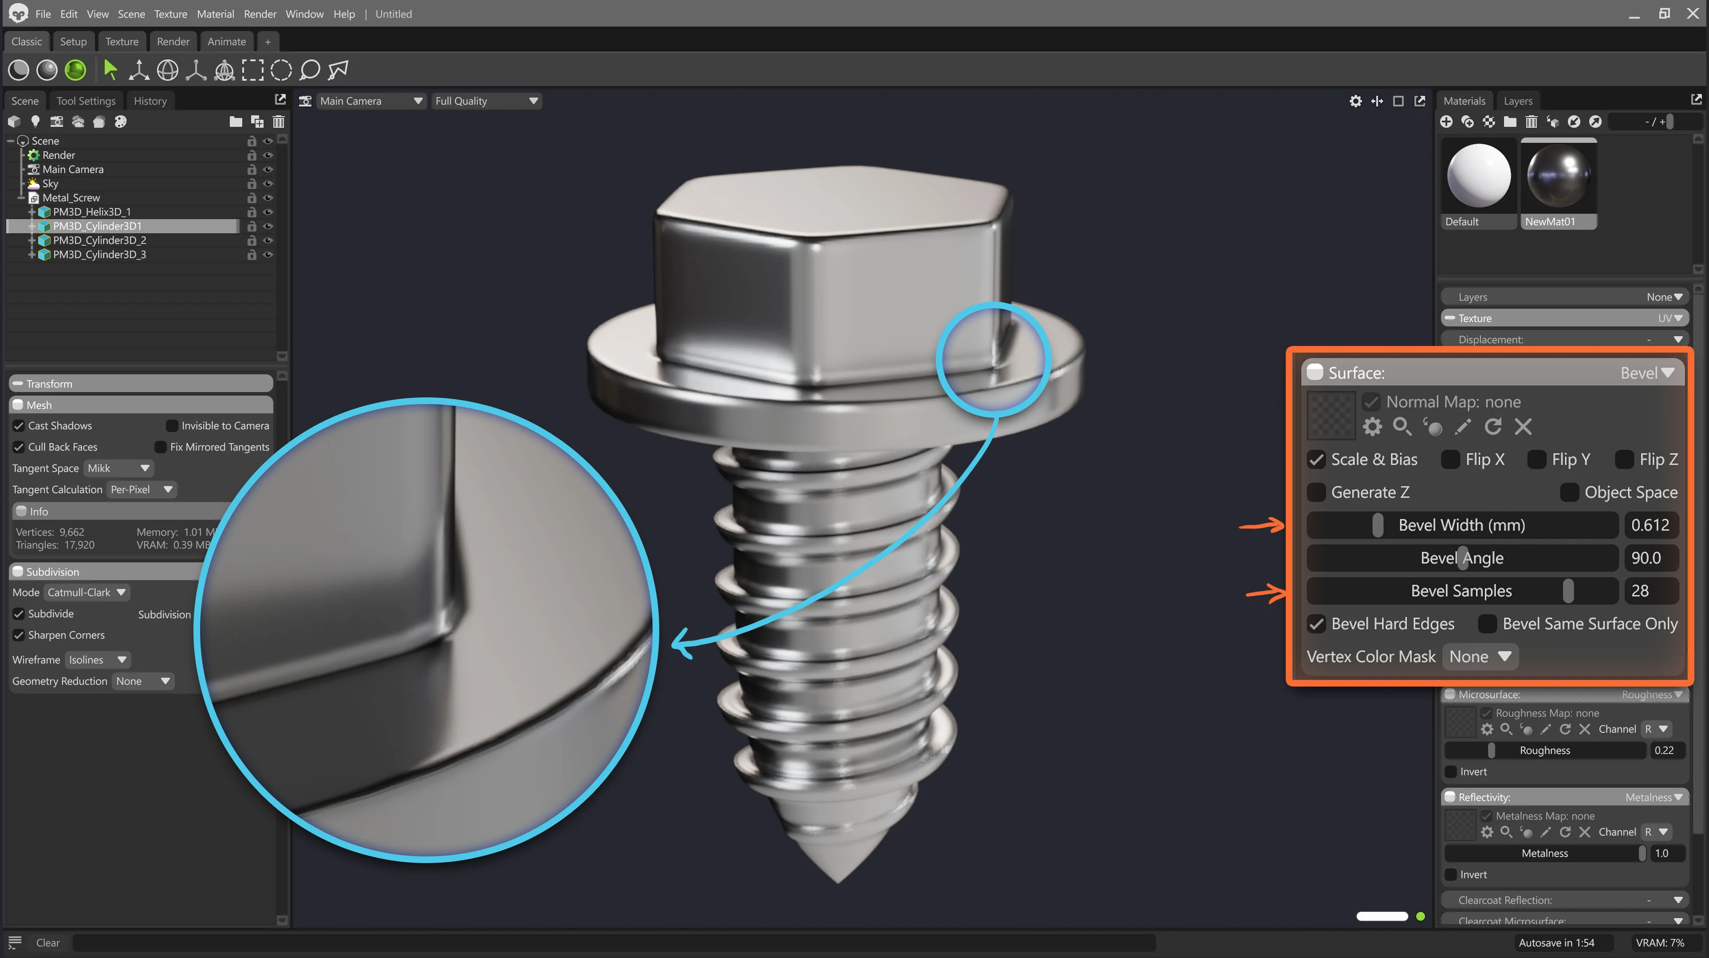1709x958 pixels.
Task: Duplicate the selected scene object
Action: 257,122
